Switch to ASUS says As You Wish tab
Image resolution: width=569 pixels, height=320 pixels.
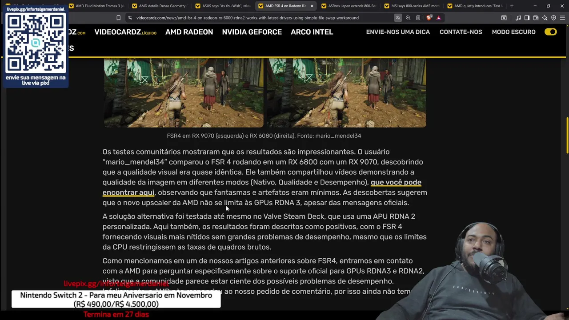(223, 6)
